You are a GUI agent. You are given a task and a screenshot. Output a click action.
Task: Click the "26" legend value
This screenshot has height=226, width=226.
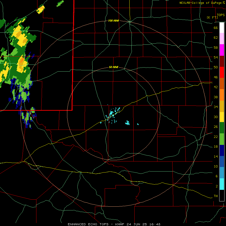[x=216, y=127]
